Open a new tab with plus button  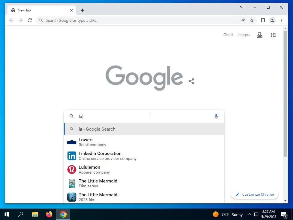pos(82,10)
